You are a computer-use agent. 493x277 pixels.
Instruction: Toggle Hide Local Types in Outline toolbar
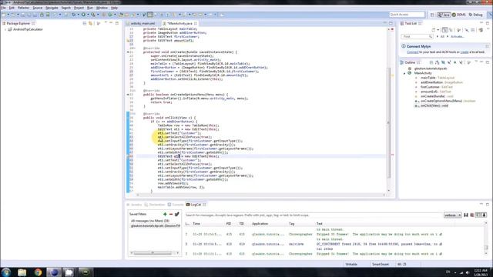click(x=461, y=62)
